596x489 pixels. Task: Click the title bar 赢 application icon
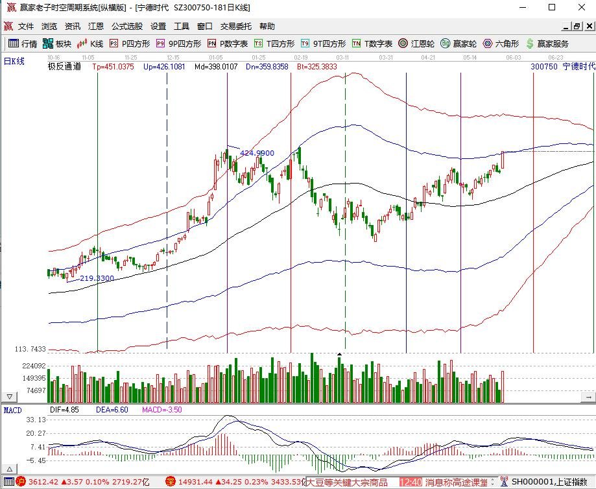[12, 7]
